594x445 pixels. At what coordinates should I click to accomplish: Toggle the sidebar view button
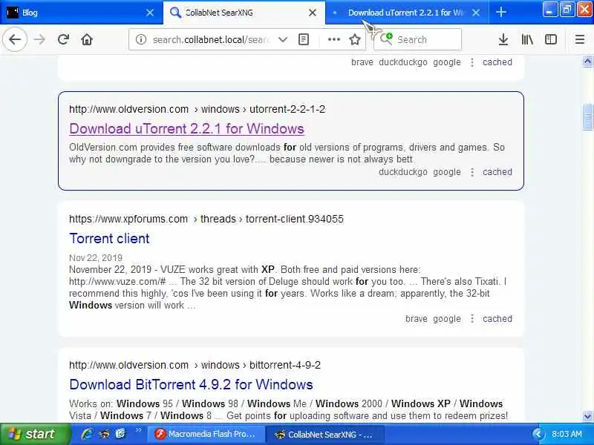pos(550,39)
